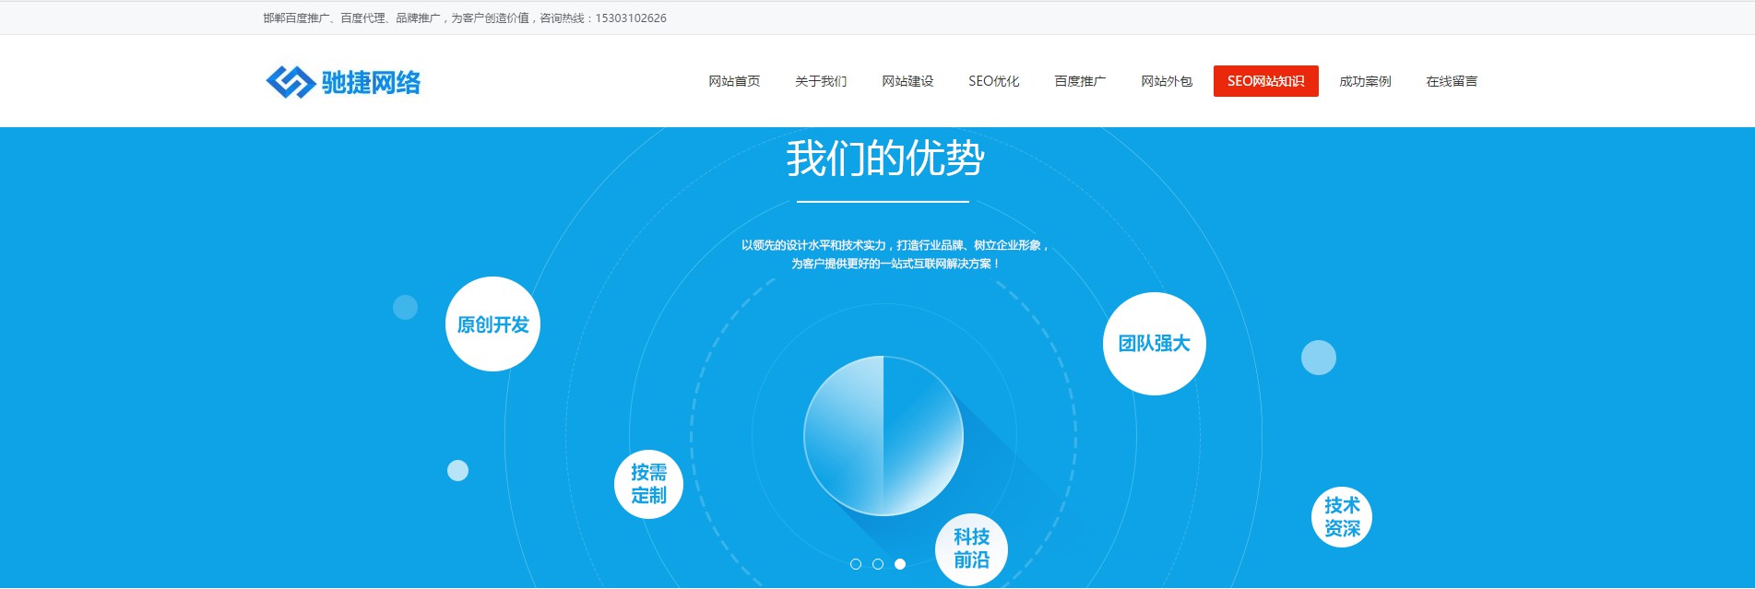Click the 我们的优势 heading
Screen dimensions: 1755x589
point(885,158)
